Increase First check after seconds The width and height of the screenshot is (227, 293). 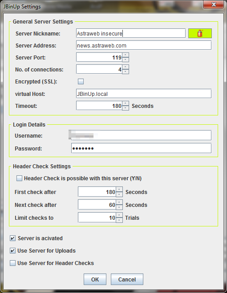(x=119, y=190)
